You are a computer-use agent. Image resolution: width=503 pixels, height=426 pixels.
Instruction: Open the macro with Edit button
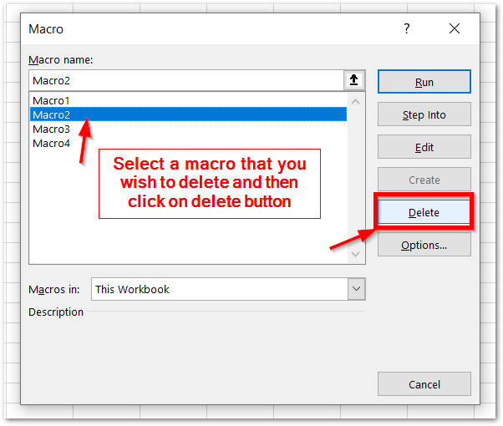click(x=424, y=147)
